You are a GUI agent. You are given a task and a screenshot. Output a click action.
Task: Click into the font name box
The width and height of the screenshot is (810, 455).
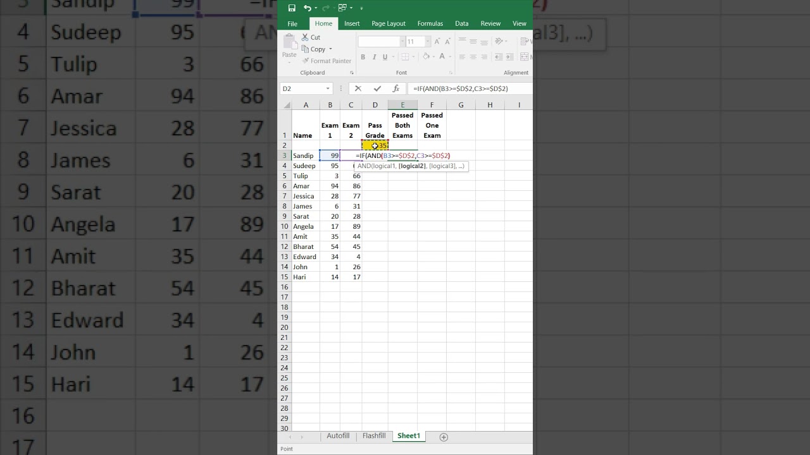378,42
